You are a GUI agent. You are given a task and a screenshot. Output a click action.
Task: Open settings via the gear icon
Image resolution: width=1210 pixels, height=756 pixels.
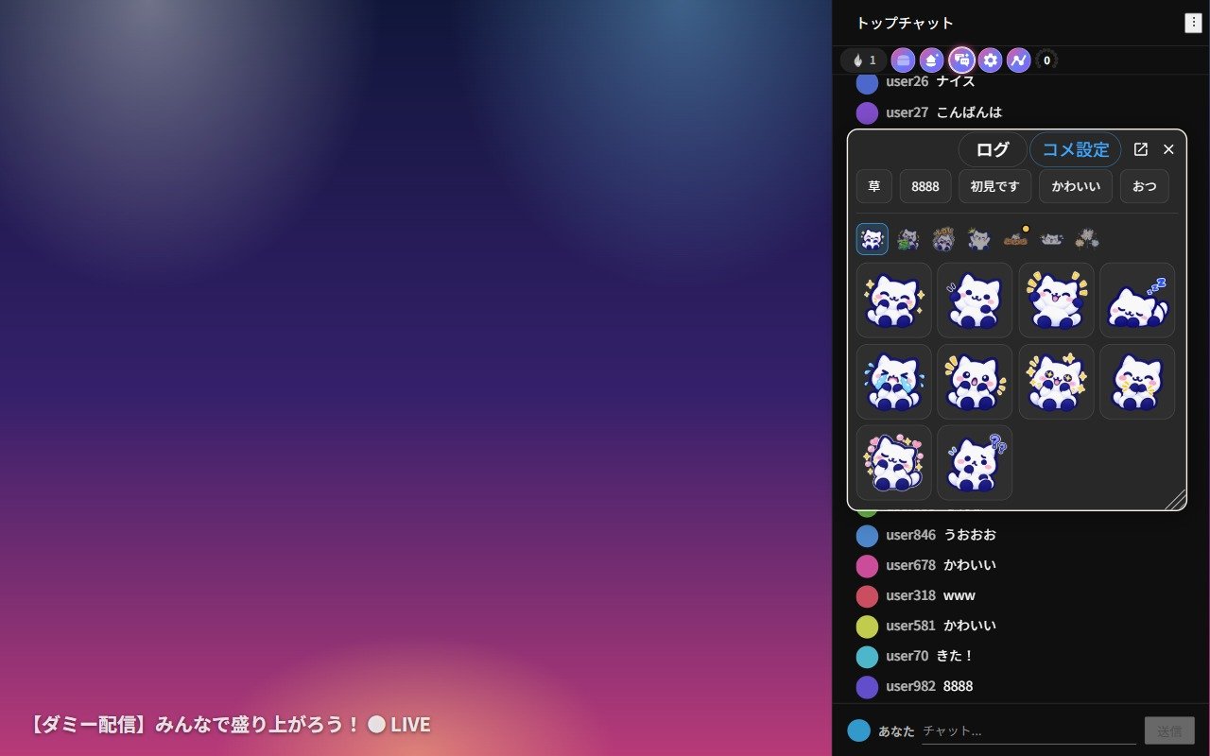click(990, 60)
